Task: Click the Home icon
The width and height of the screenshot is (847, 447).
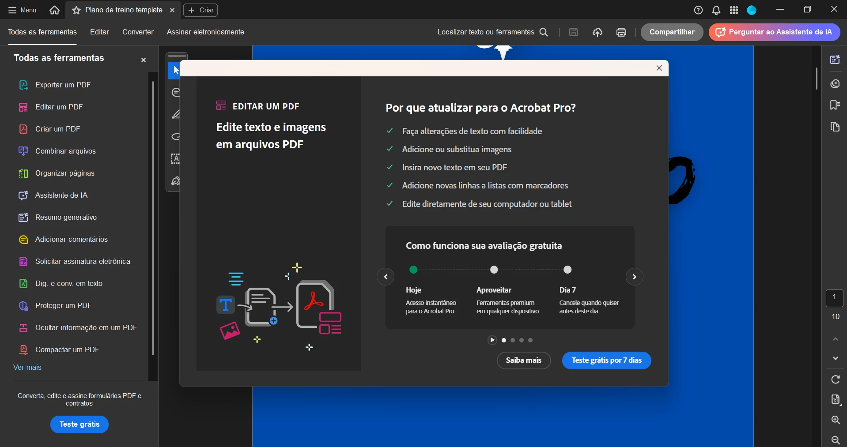Action: pyautogui.click(x=54, y=10)
